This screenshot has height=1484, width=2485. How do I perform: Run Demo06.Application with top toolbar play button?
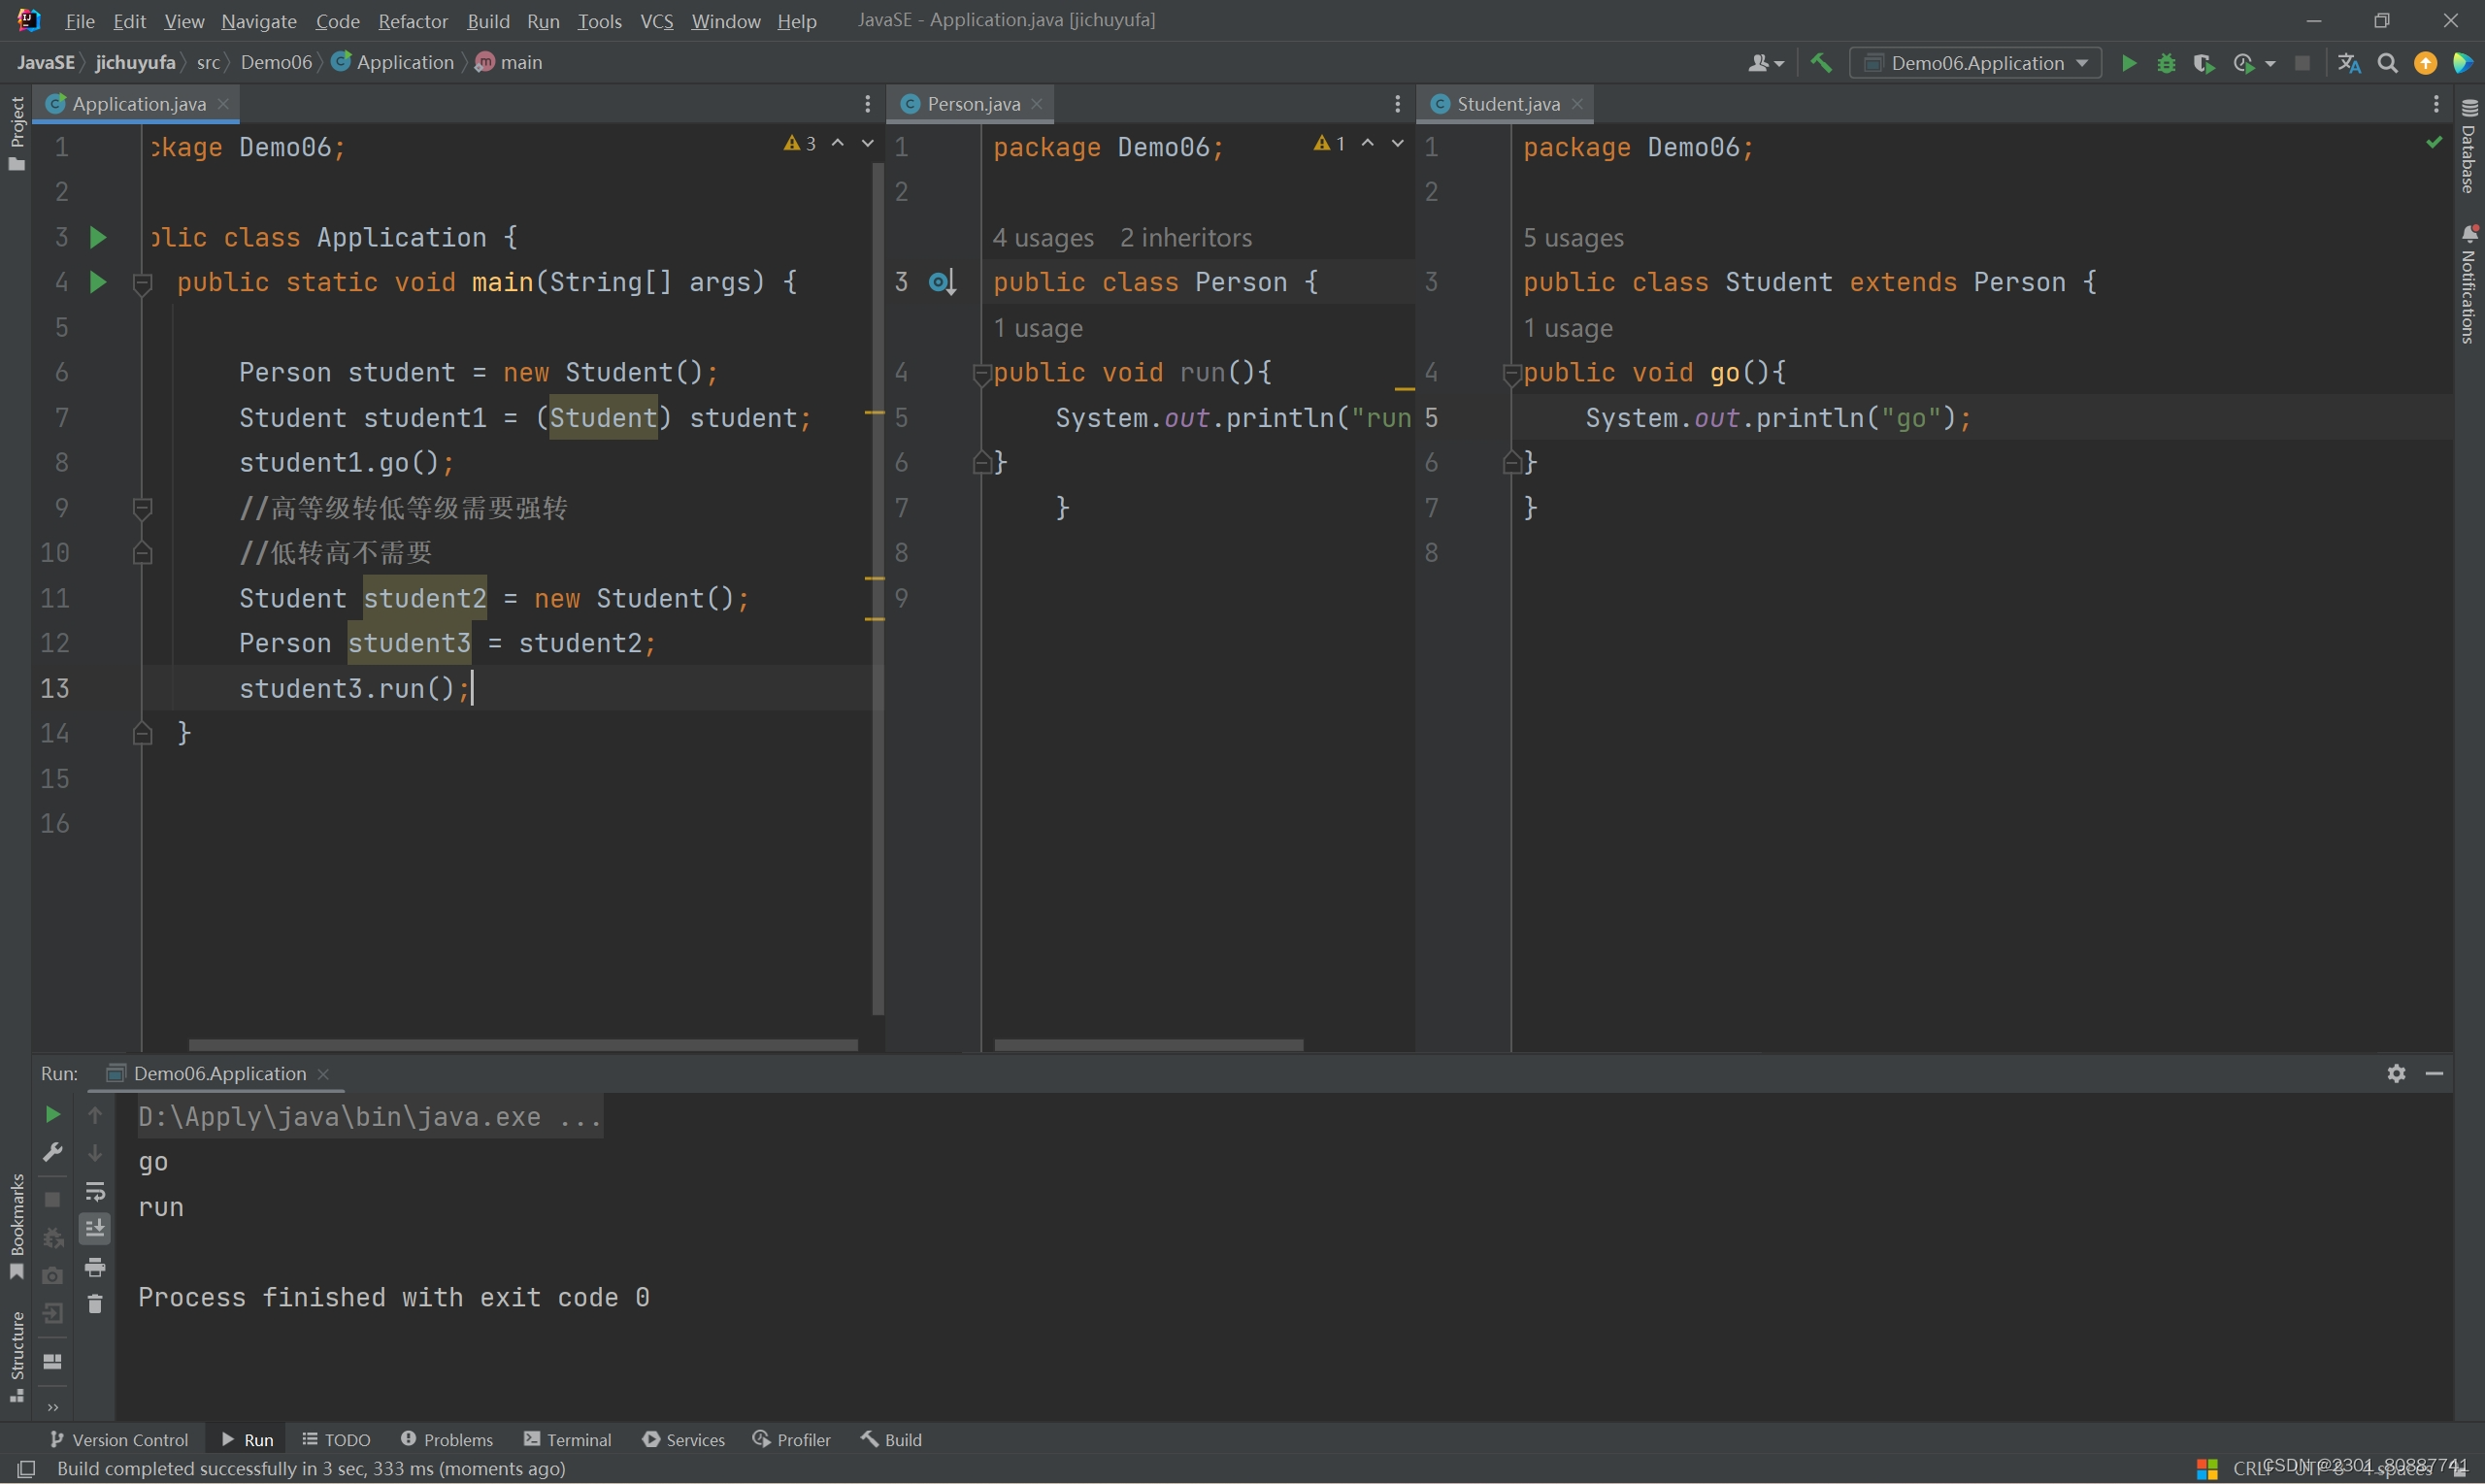pos(2129,63)
